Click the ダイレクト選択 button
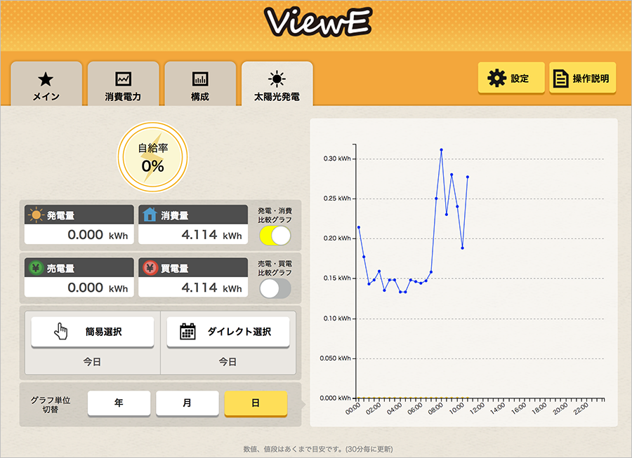 click(x=228, y=332)
